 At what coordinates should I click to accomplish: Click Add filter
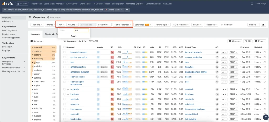pos(227,25)
